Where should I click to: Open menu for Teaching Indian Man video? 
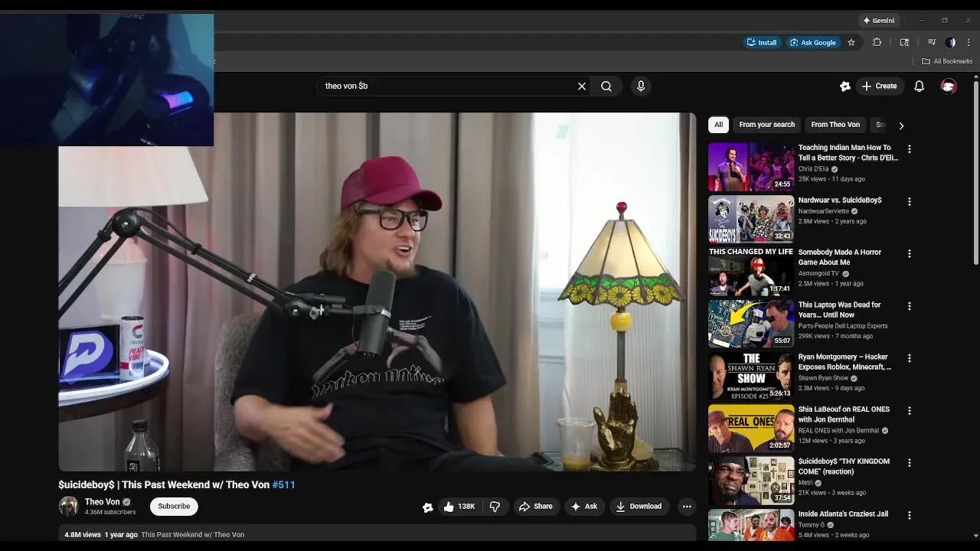[910, 149]
